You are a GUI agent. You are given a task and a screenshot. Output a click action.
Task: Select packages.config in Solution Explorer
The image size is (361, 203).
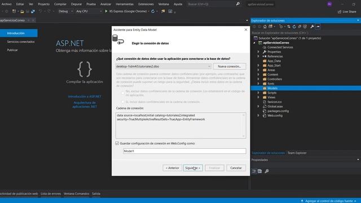pyautogui.click(x=278, y=111)
